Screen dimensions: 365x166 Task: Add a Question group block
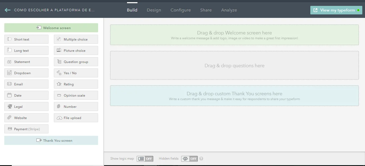click(76, 62)
